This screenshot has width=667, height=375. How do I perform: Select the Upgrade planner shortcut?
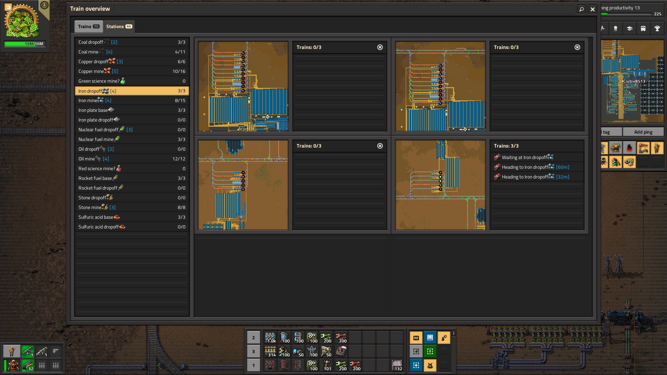coord(430,351)
